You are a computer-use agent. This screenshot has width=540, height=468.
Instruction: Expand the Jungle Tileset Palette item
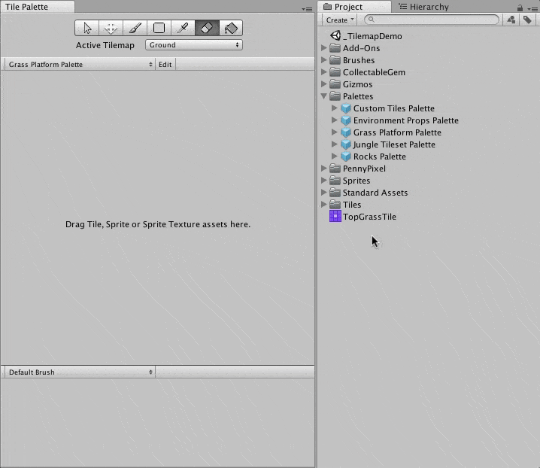point(334,144)
